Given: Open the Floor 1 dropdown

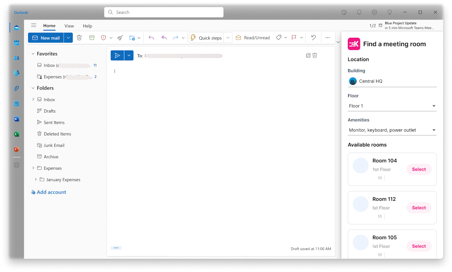Looking at the screenshot, I should pos(392,106).
